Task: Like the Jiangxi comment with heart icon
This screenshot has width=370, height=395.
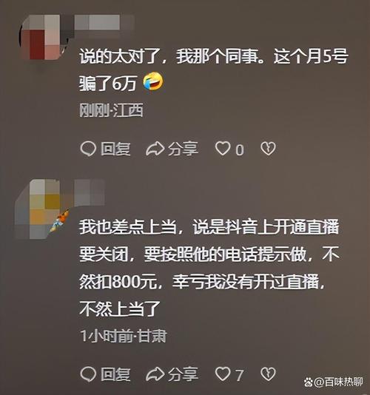Action: tap(223, 149)
